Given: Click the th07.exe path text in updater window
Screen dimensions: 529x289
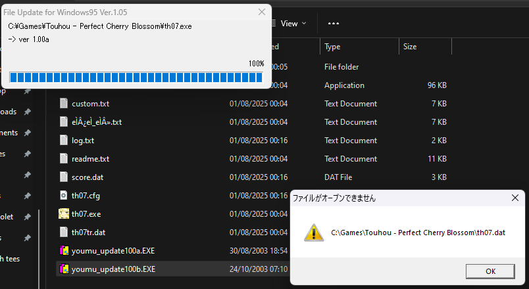Looking at the screenshot, I should pyautogui.click(x=100, y=26).
